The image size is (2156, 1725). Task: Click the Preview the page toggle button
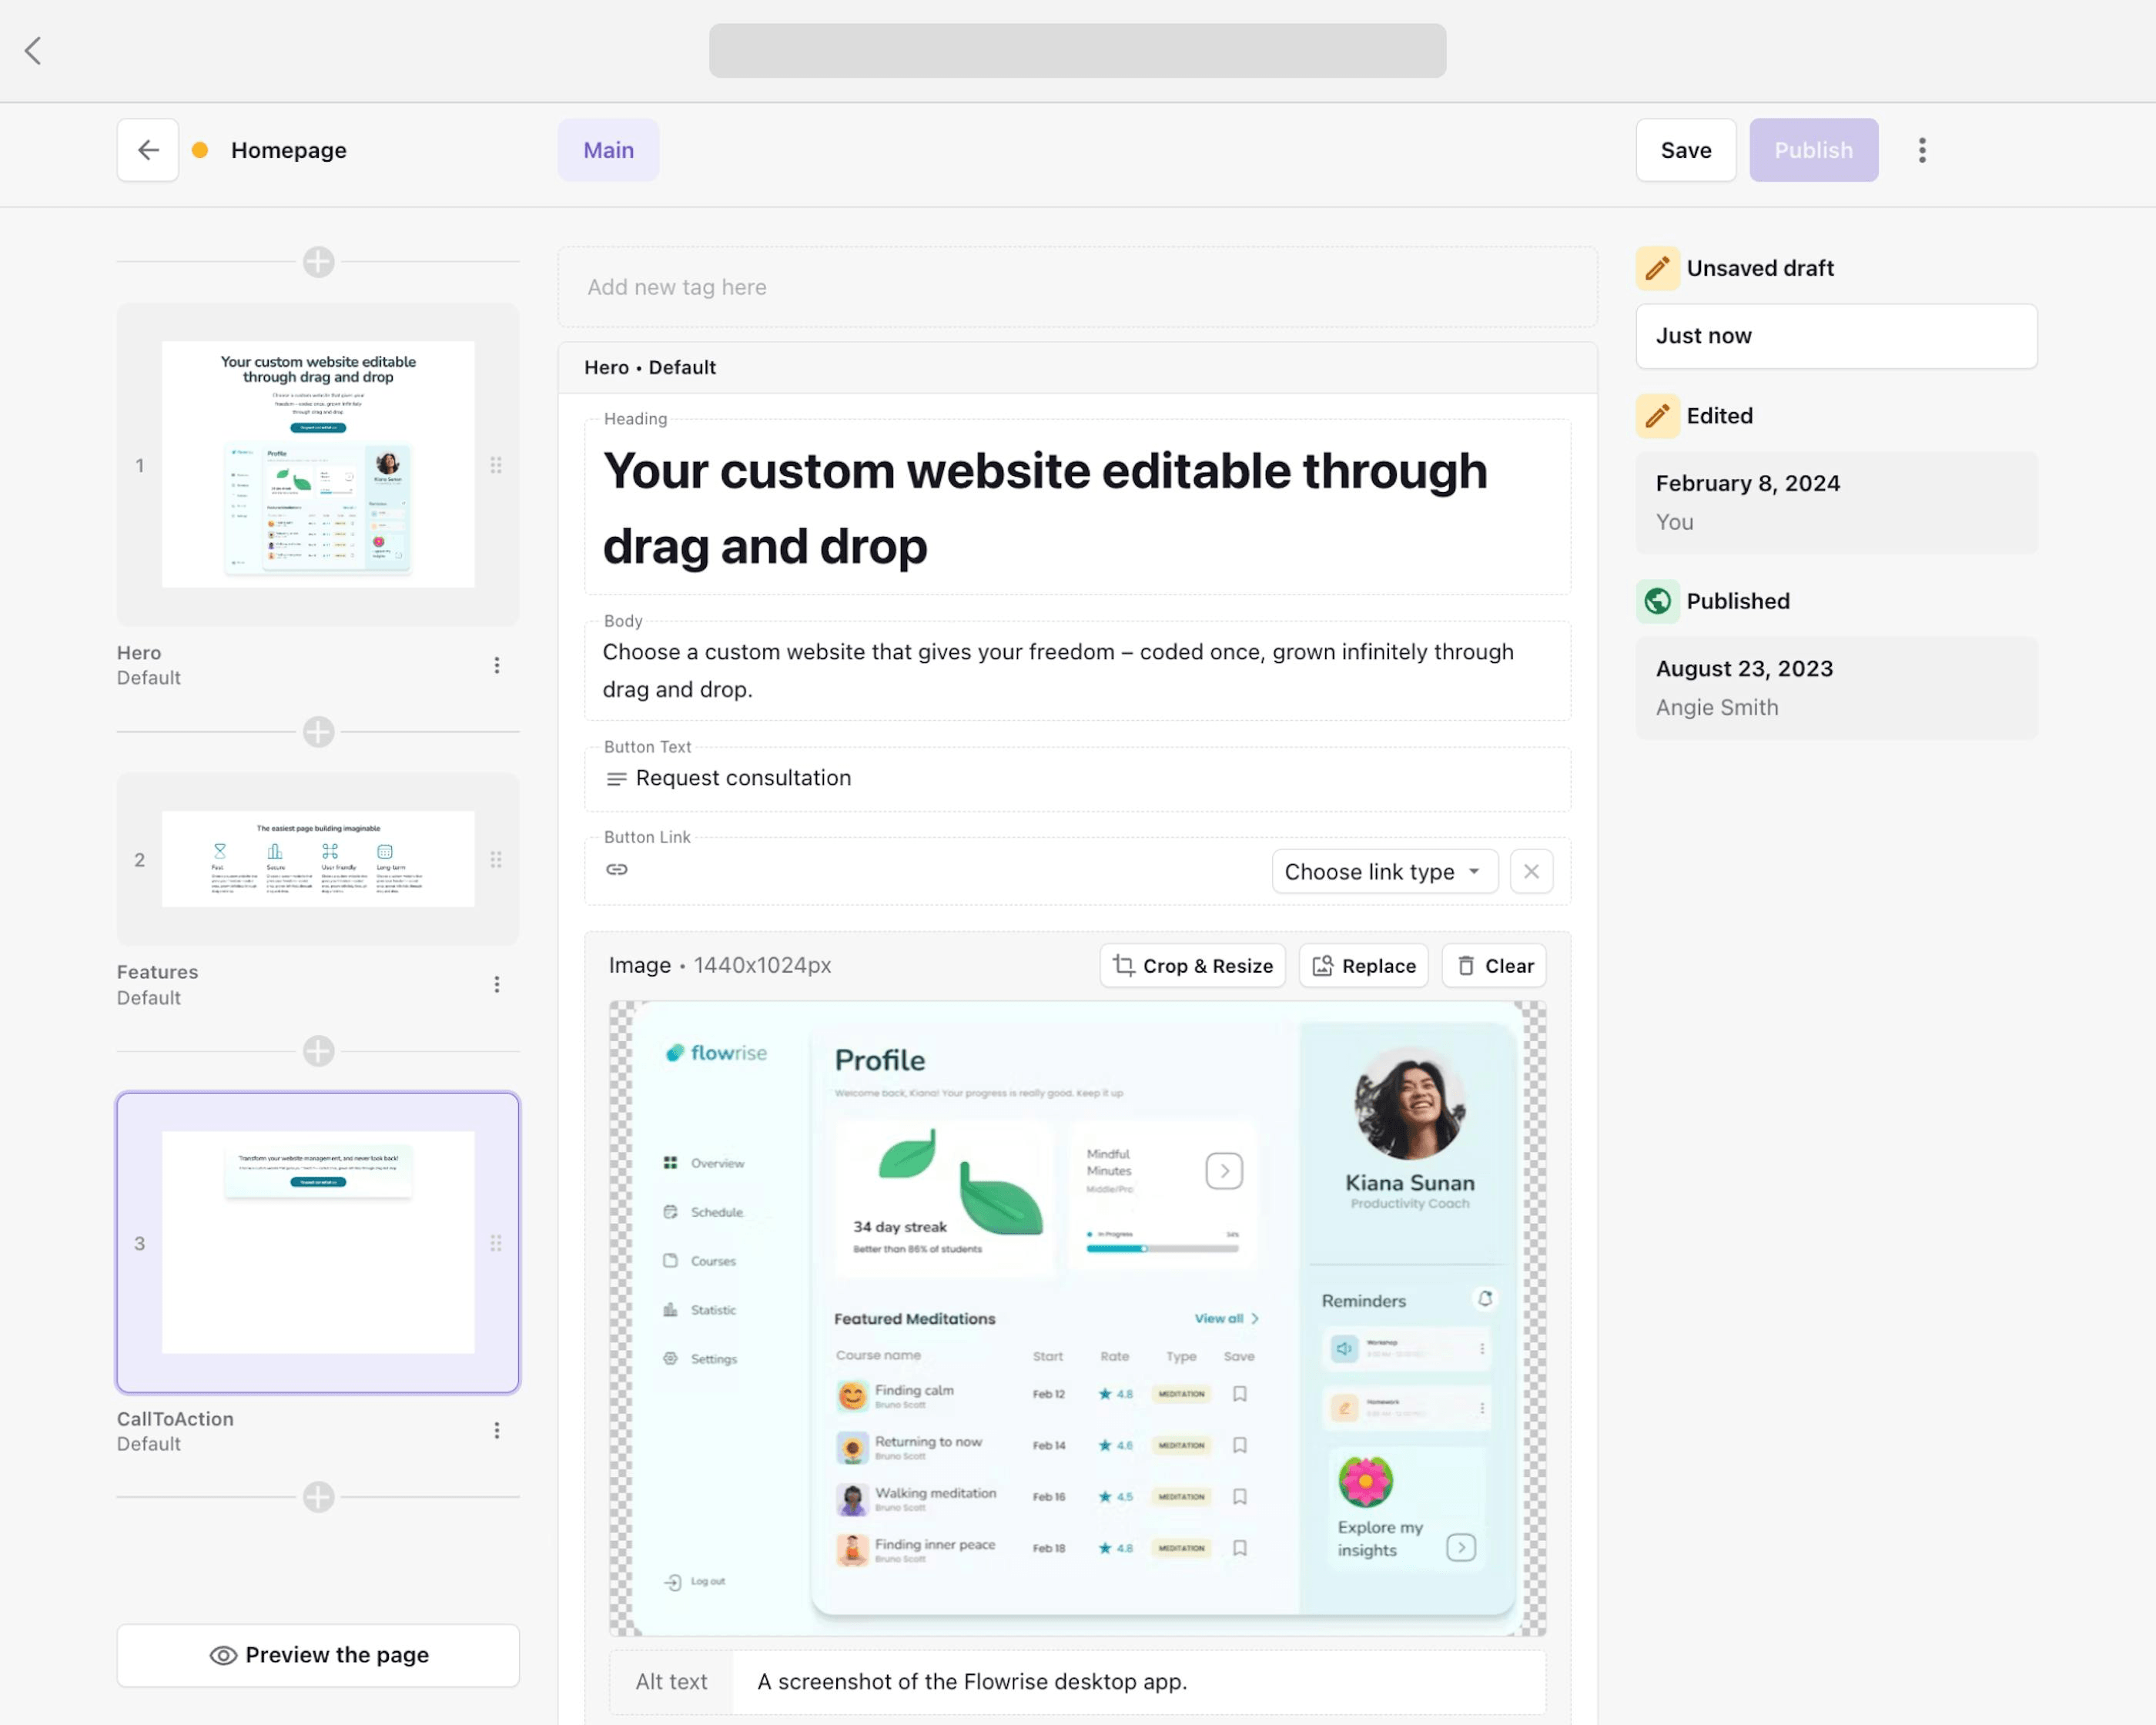[319, 1653]
